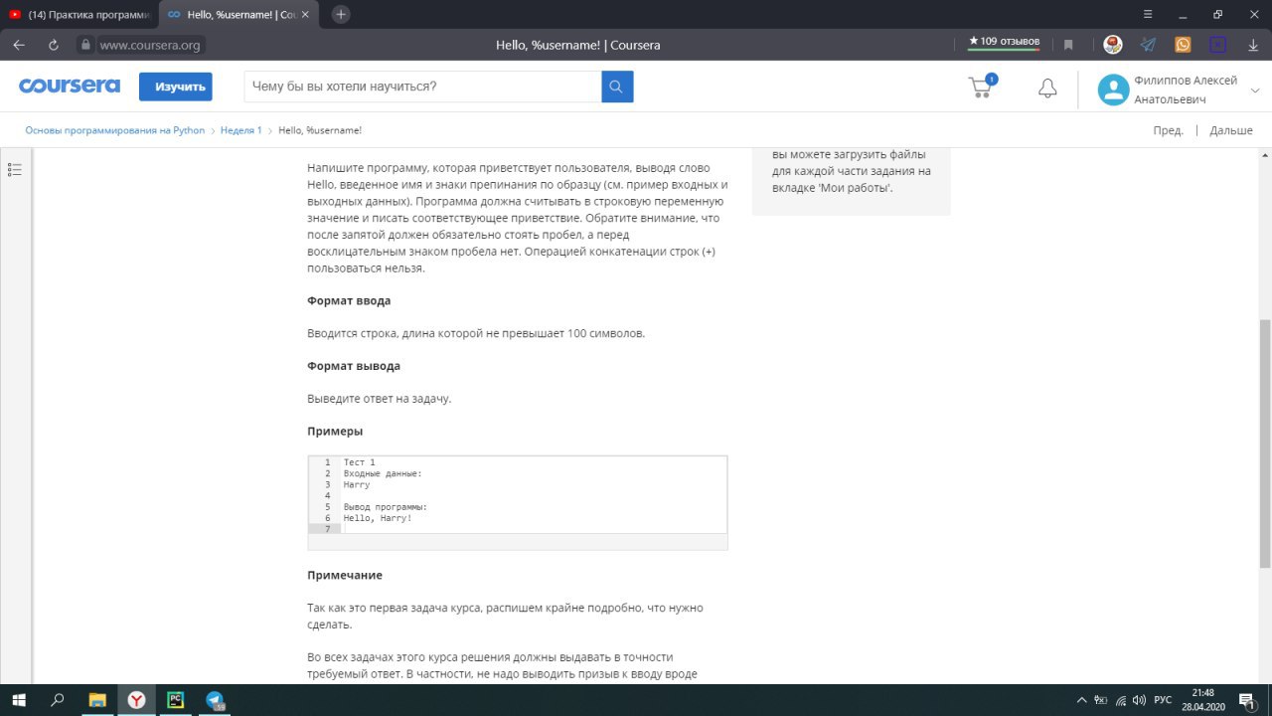Open the Основы программирования на Python breadcrumb

(x=115, y=130)
